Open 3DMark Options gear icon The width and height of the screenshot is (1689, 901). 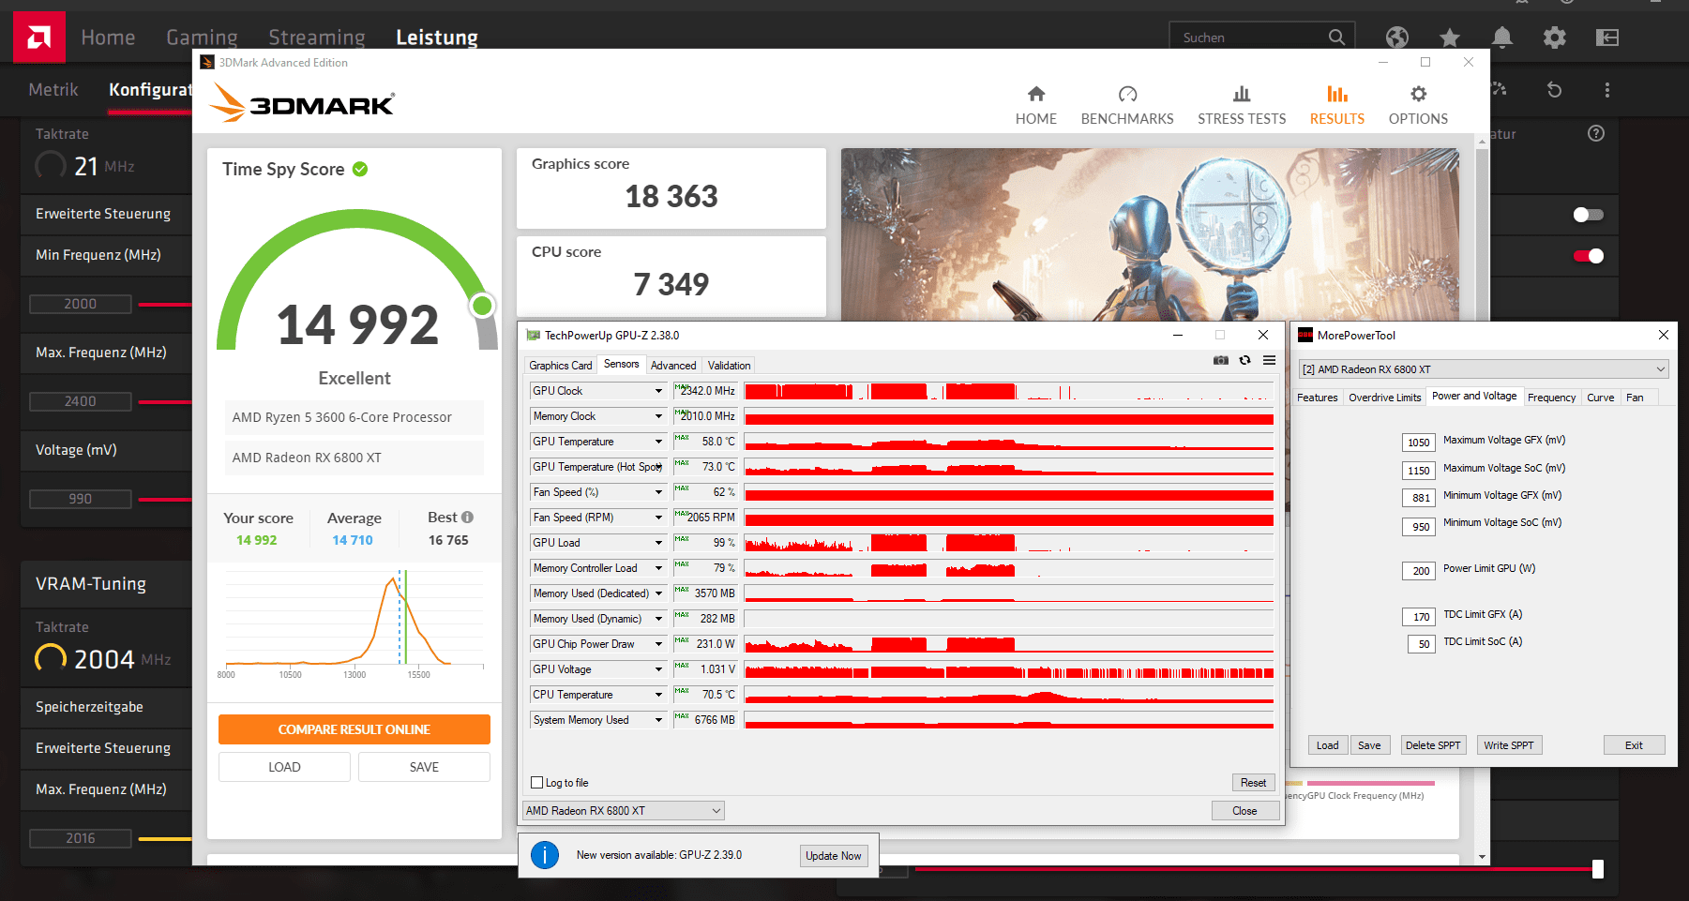1419,94
